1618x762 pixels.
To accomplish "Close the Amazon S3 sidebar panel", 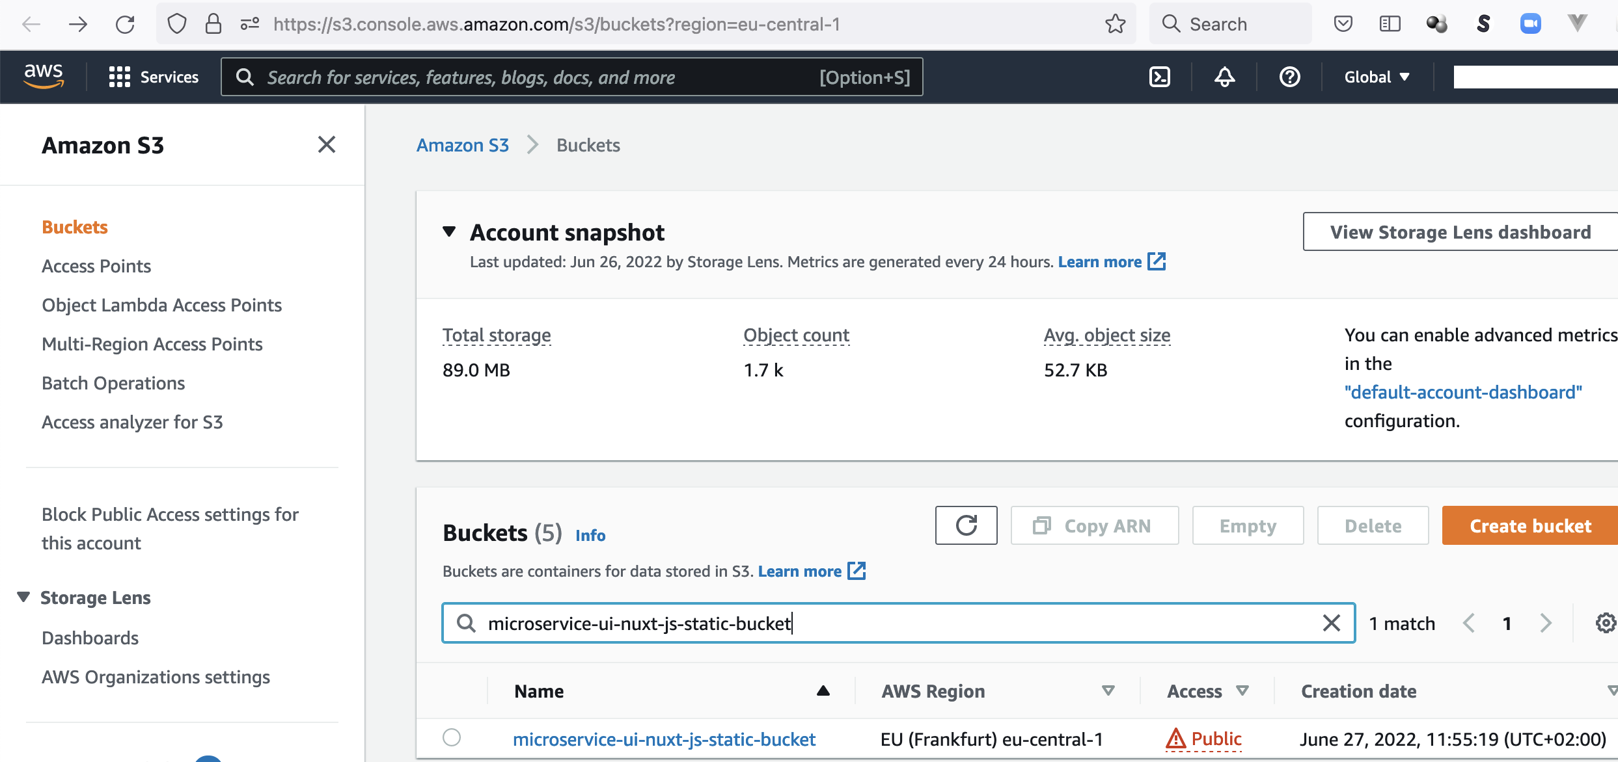I will [327, 144].
